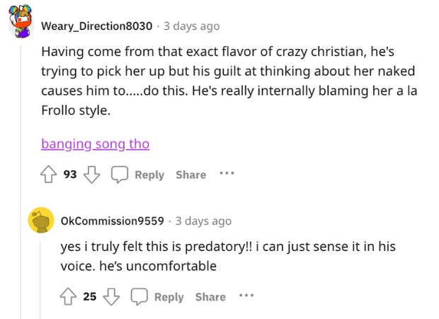This screenshot has height=319, width=439.
Task: Share OkCommission9559's reply
Action: coord(210,297)
